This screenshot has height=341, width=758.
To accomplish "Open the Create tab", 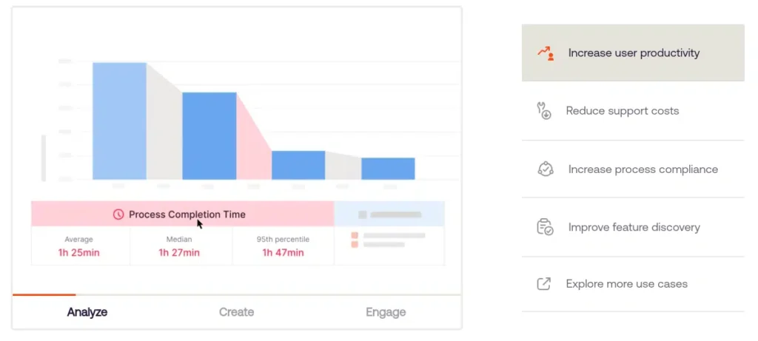I will 237,312.
